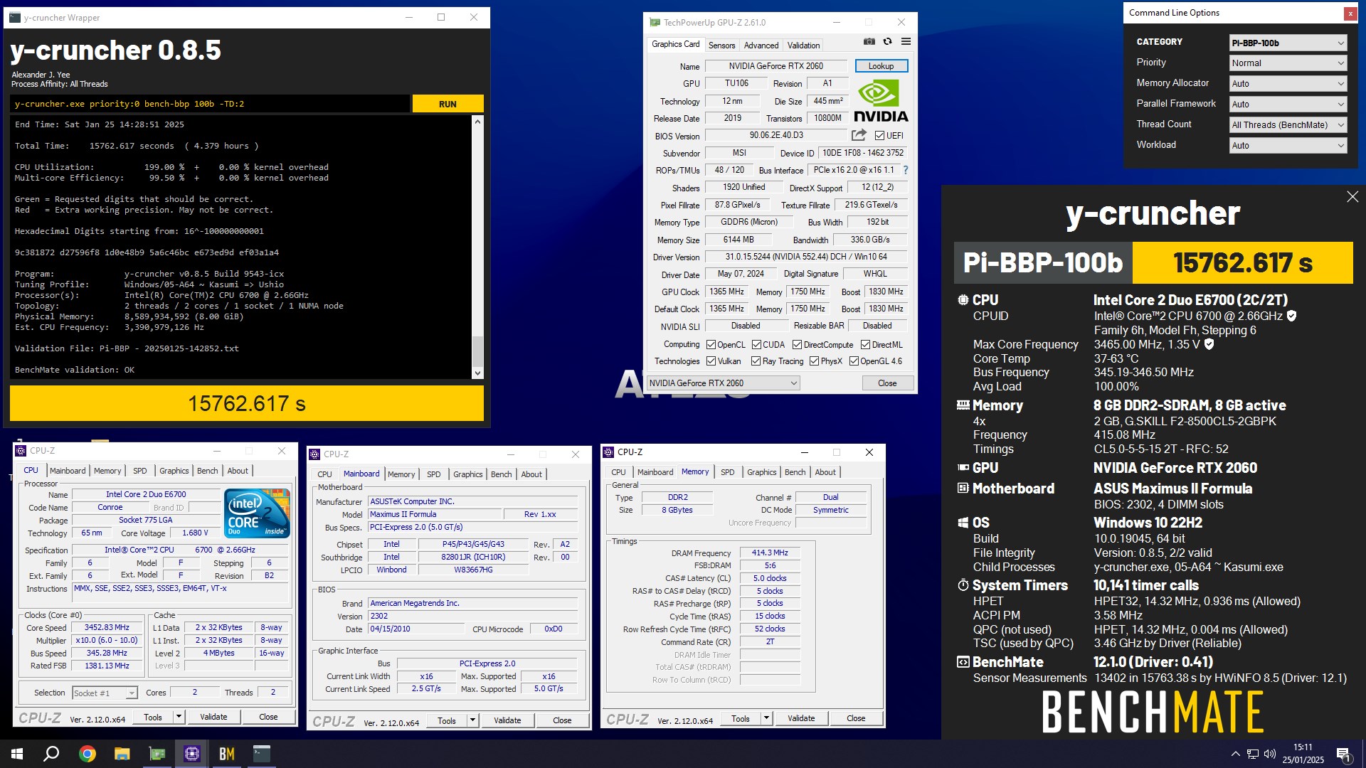Toggle PhysX checkbox

(x=814, y=361)
